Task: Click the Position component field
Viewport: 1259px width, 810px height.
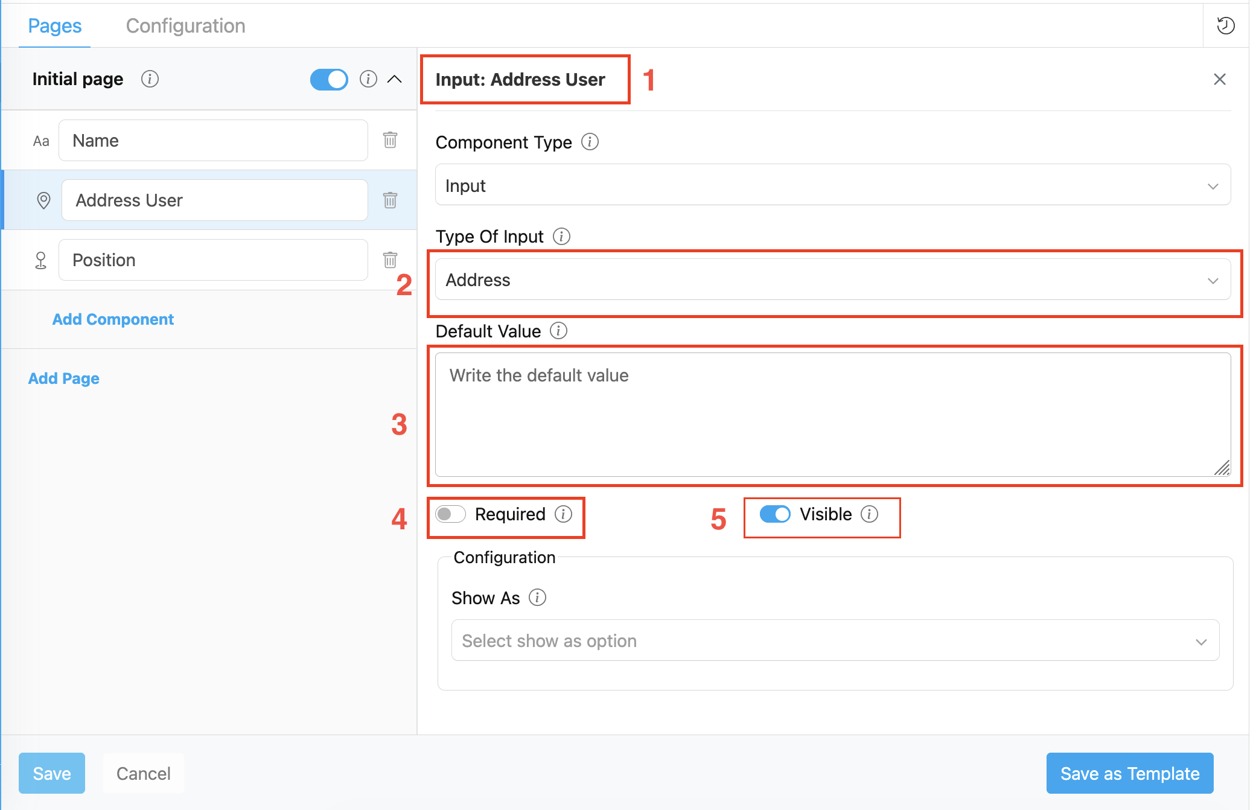Action: [x=213, y=260]
